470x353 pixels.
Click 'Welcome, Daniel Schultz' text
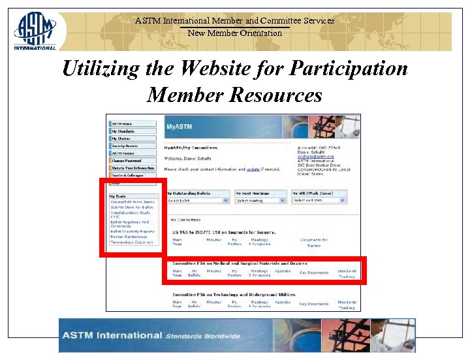(x=187, y=158)
